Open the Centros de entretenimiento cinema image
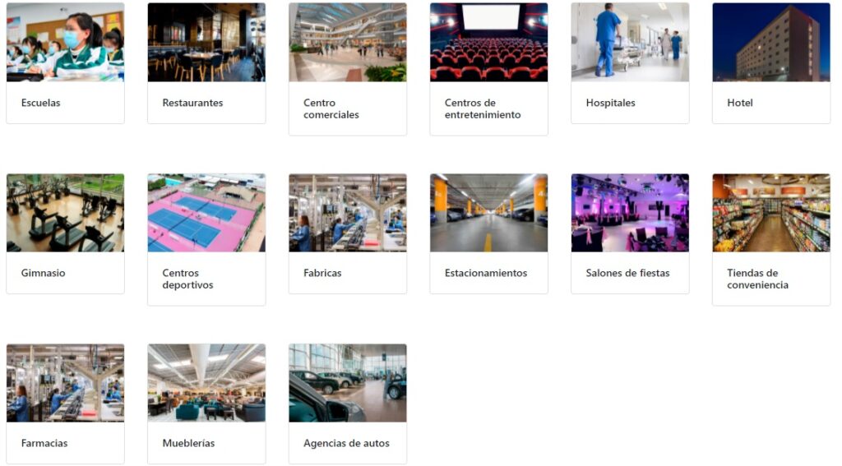This screenshot has width=842, height=466. [488, 43]
